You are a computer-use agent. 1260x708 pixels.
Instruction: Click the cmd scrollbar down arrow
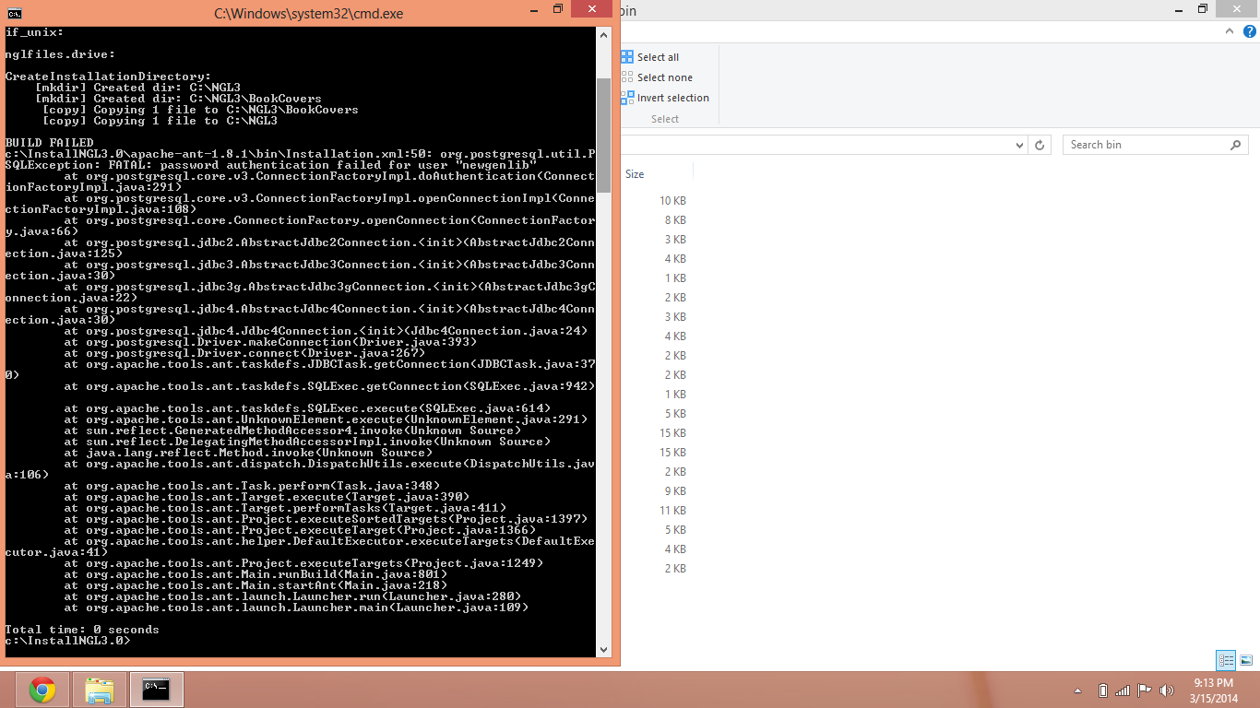(x=604, y=649)
